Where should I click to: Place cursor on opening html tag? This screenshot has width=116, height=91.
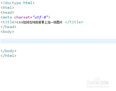click(x=7, y=8)
